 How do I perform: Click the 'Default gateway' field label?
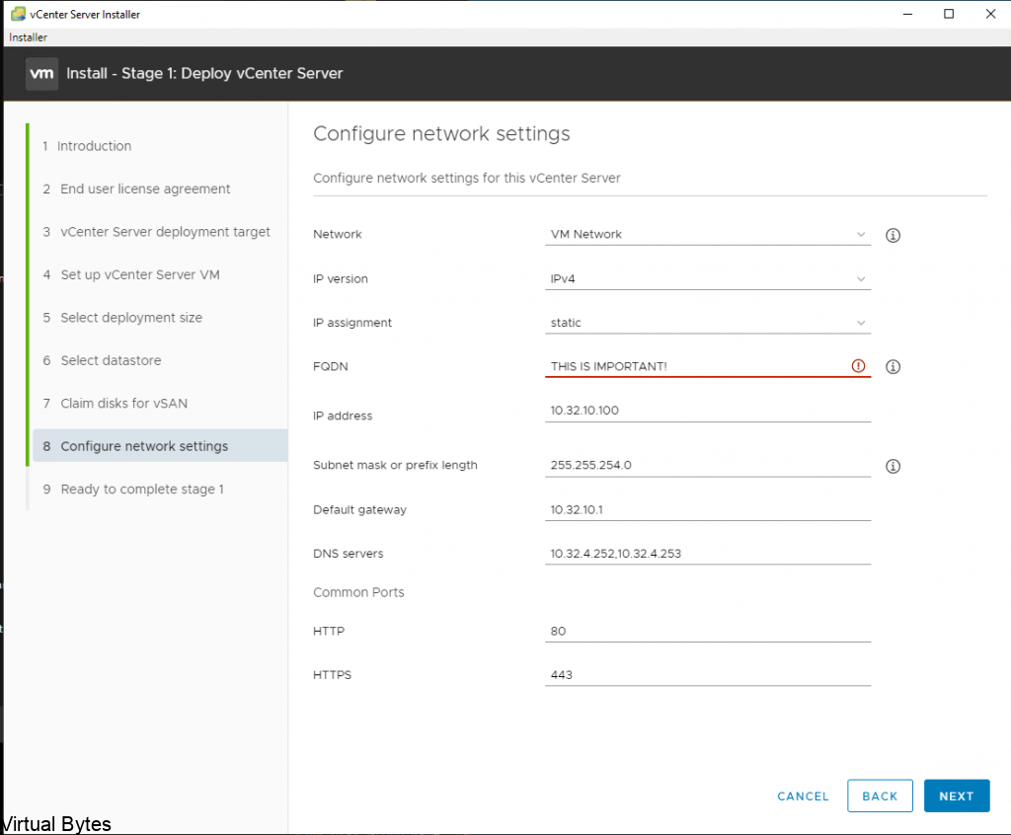click(x=359, y=510)
